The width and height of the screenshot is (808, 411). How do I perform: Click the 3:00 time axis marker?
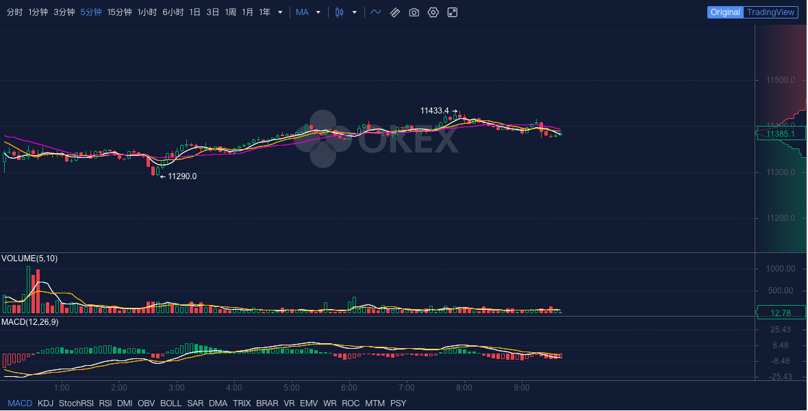pos(176,387)
